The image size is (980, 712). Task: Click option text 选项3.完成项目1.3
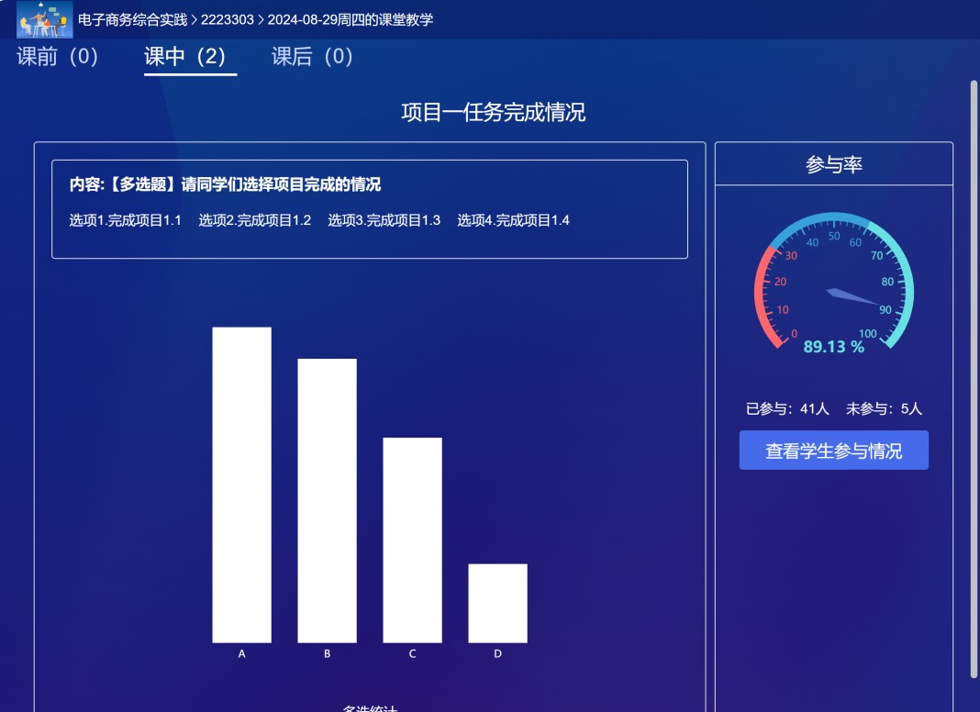(x=384, y=220)
